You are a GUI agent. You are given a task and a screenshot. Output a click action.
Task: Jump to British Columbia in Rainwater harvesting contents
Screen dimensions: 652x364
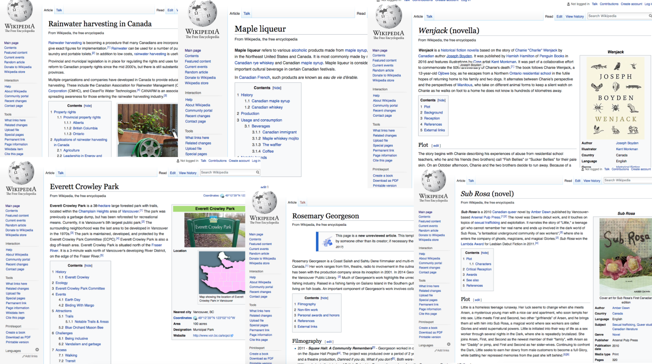click(85, 128)
